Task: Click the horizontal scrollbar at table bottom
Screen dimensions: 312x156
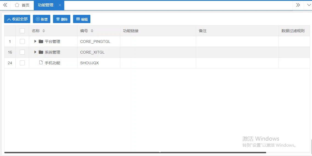Action: coord(135,152)
